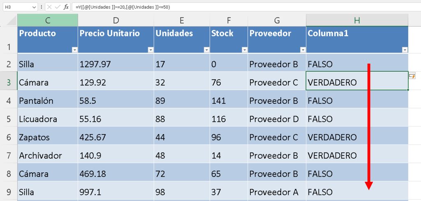Select row 6 header
This screenshot has width=421, height=201.
tap(9, 137)
